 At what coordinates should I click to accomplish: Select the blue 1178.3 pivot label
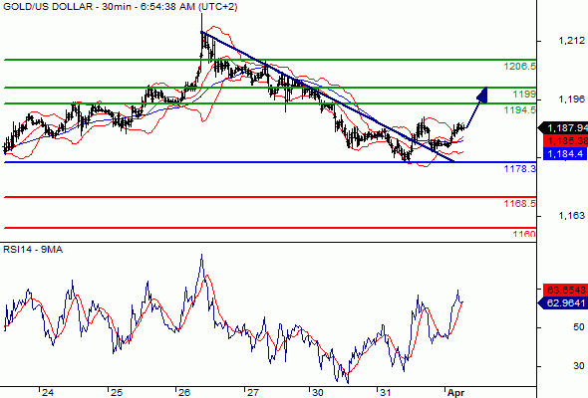point(520,168)
